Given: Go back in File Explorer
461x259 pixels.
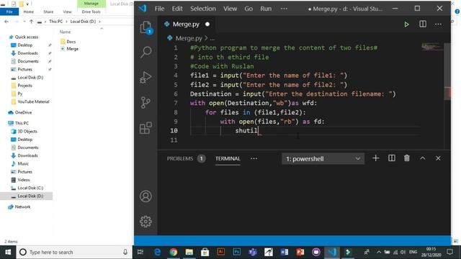Looking at the screenshot, I should coord(6,22).
